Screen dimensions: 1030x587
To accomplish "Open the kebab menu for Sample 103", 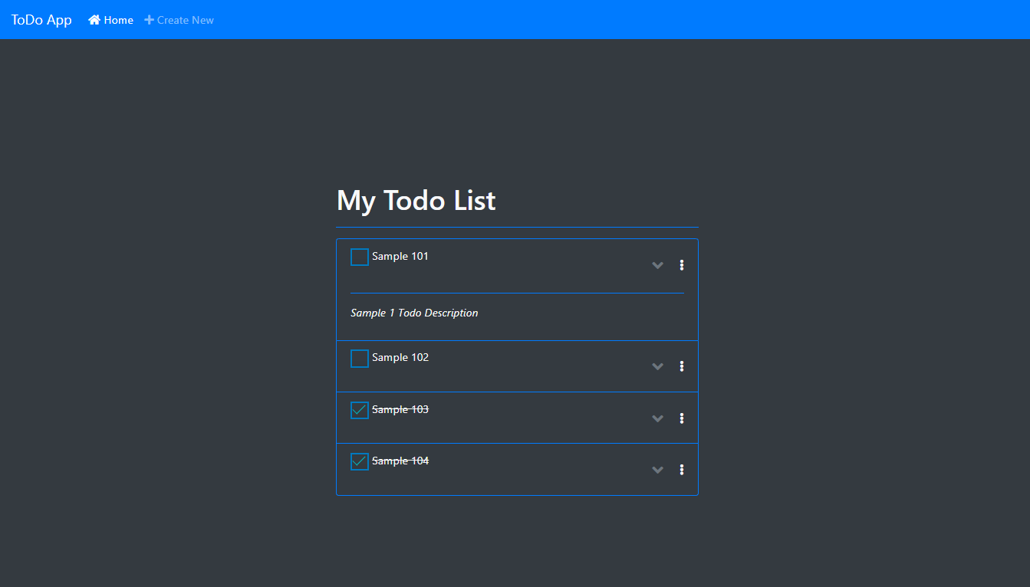I will 682,418.
